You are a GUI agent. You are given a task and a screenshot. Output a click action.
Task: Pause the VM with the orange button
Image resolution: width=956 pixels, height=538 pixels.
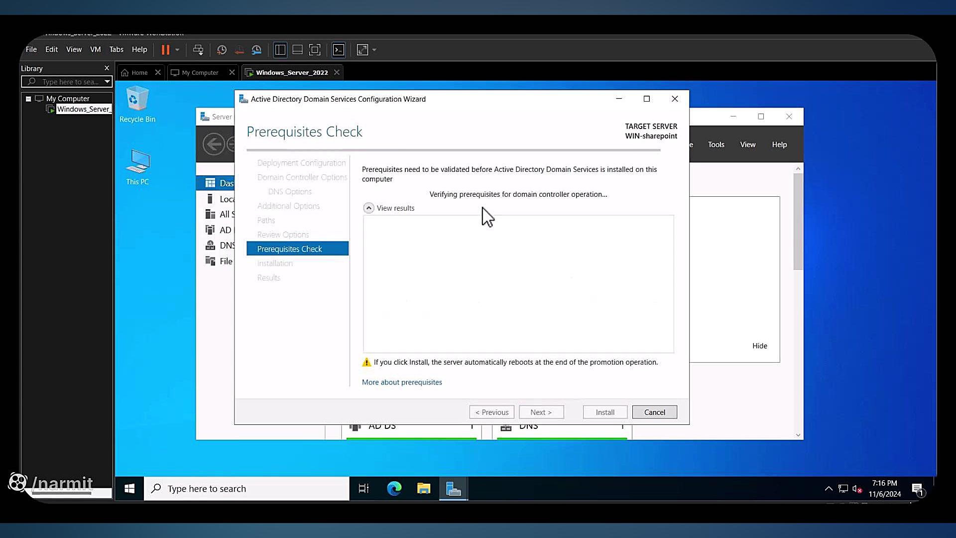click(165, 50)
